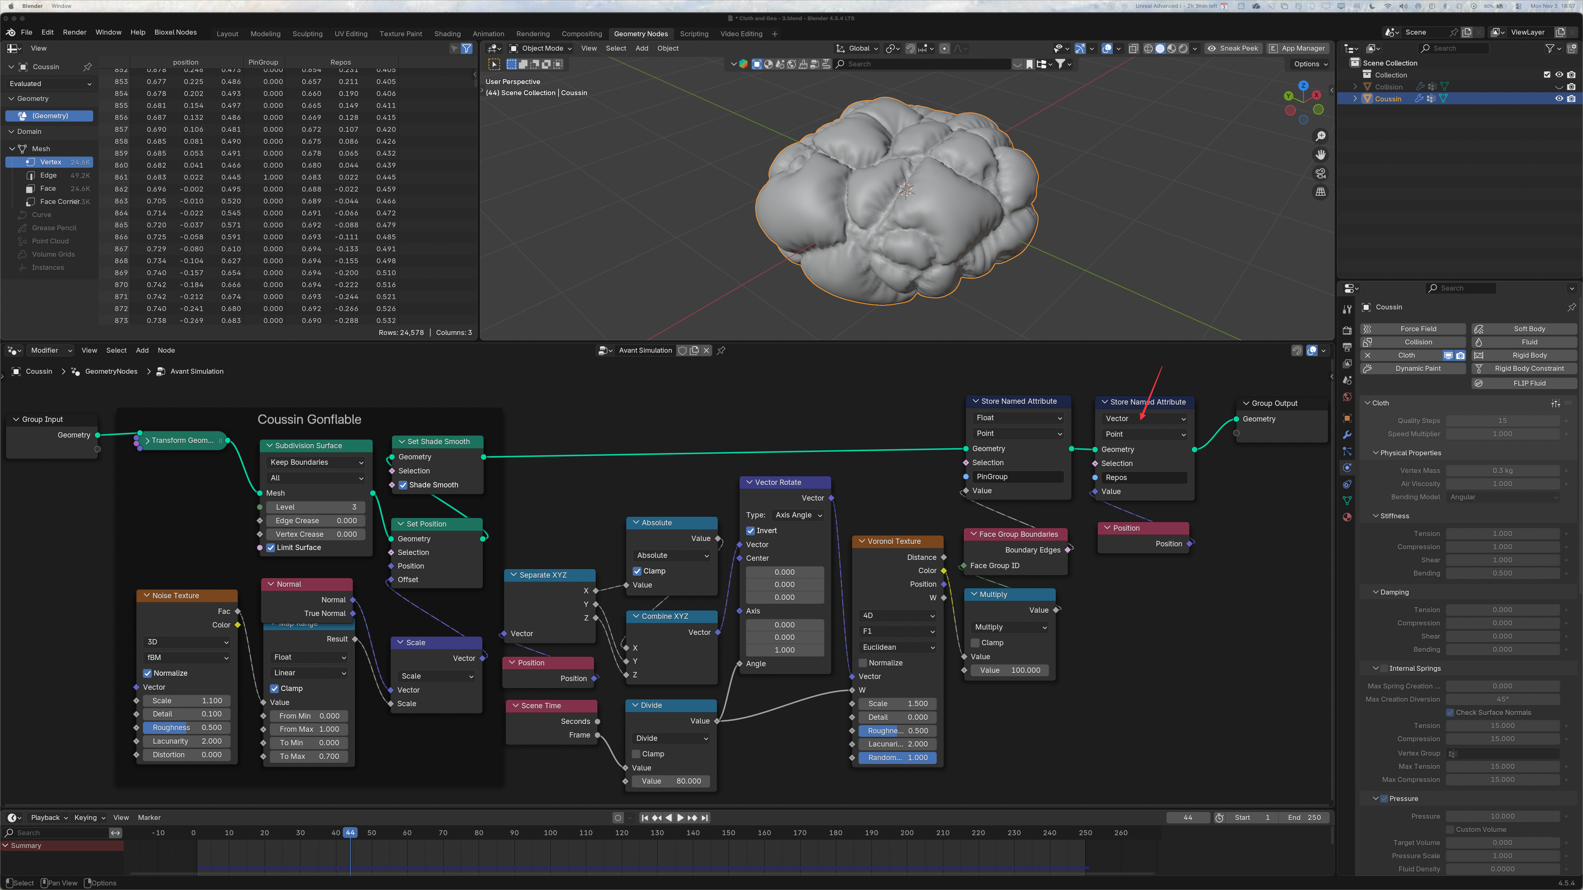This screenshot has width=1583, height=890.
Task: Open the timeline Playback menu
Action: coord(49,817)
